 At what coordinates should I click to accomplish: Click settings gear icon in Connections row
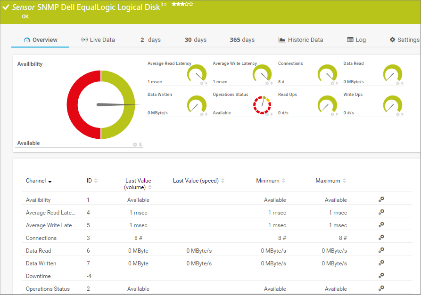[381, 238]
